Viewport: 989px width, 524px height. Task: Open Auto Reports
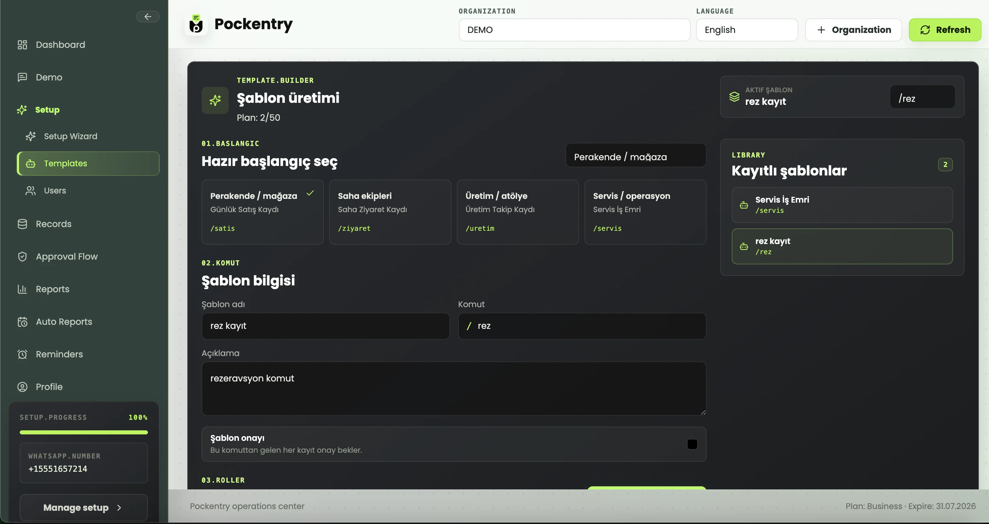pos(88,322)
